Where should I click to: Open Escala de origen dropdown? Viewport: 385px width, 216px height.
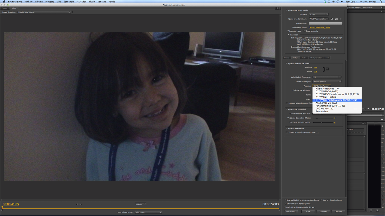(44, 12)
